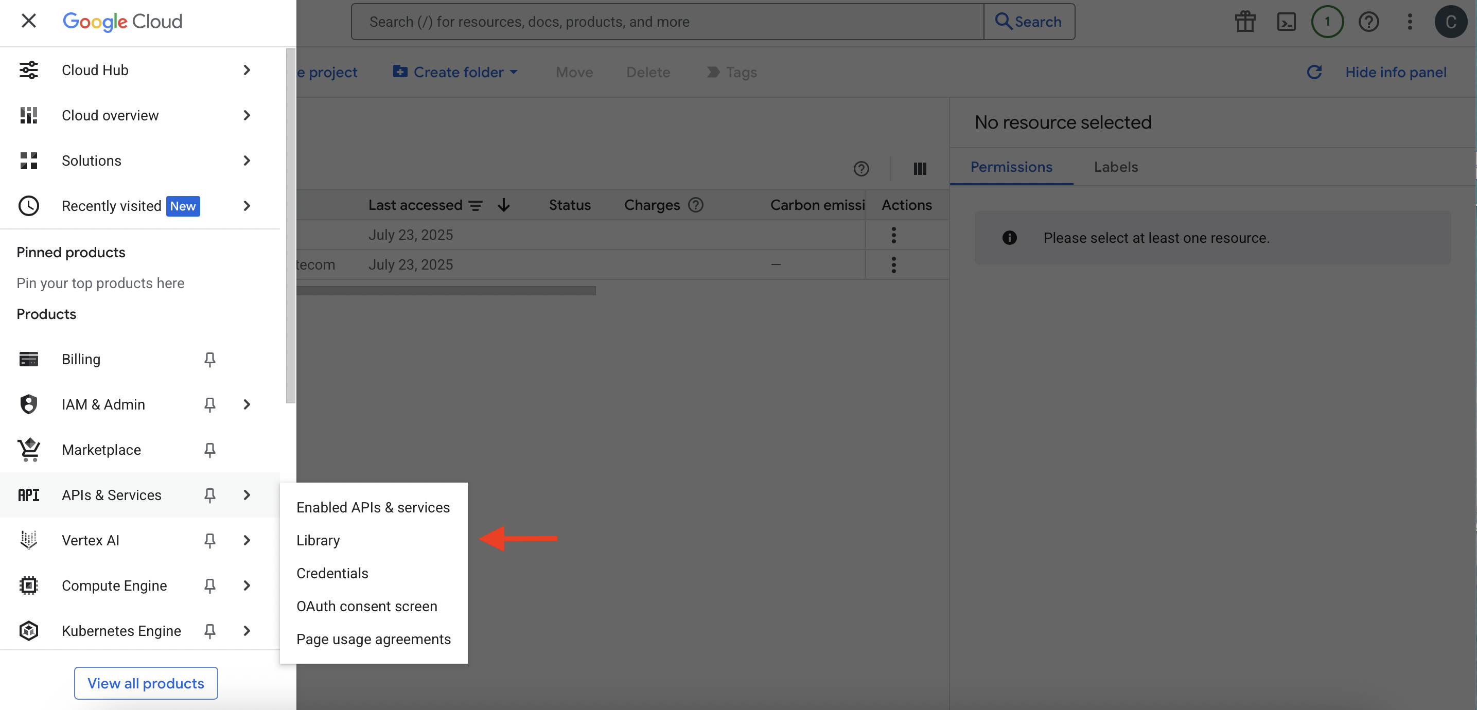Open actions menu for the tecom row
The image size is (1477, 710).
click(x=893, y=265)
